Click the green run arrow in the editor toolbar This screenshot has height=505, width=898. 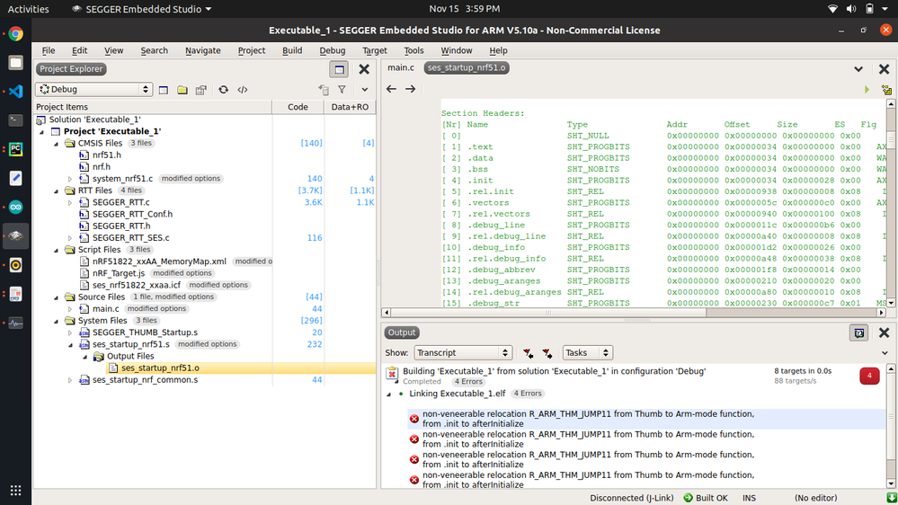click(x=867, y=90)
